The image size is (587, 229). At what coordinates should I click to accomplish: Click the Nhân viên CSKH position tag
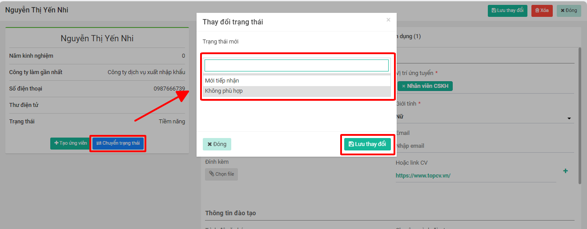coord(427,86)
